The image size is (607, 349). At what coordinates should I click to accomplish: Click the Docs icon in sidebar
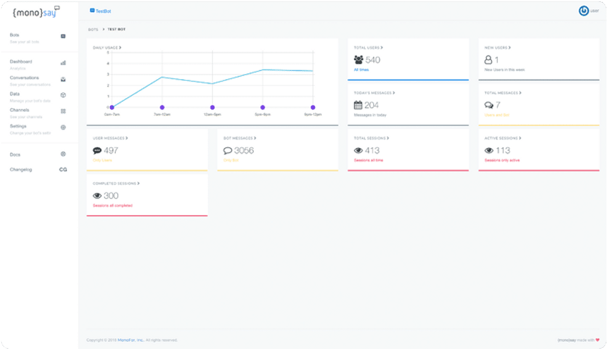63,154
